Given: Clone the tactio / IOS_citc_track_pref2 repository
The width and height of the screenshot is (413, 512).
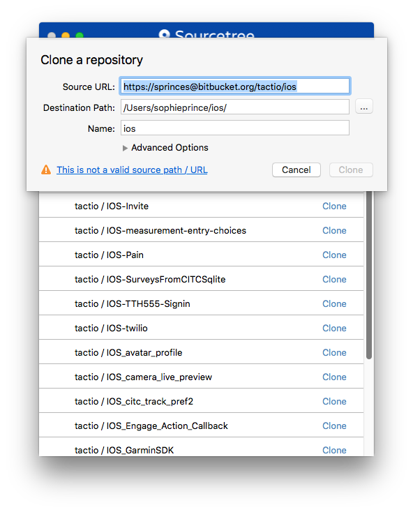Looking at the screenshot, I should (334, 402).
